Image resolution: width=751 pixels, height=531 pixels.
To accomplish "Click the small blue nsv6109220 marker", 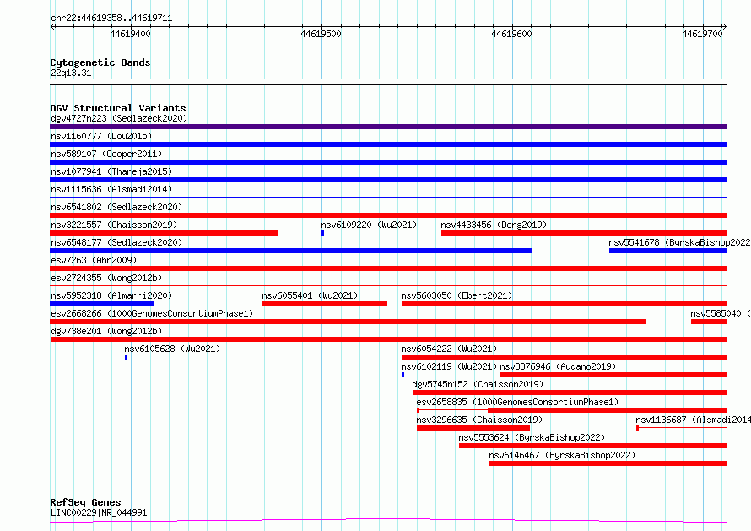I will pos(323,233).
